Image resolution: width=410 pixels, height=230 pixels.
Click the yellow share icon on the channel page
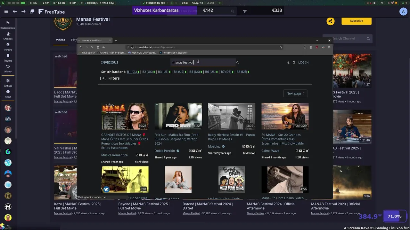(331, 21)
